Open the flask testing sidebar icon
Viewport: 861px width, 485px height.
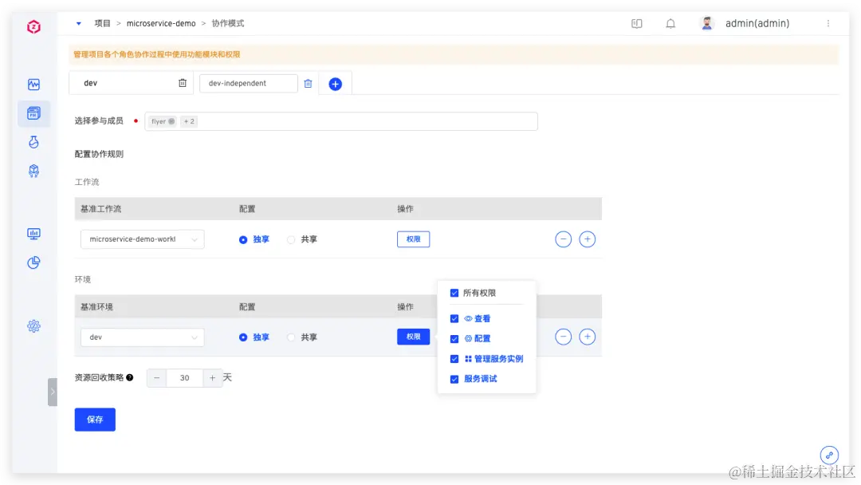coord(33,142)
